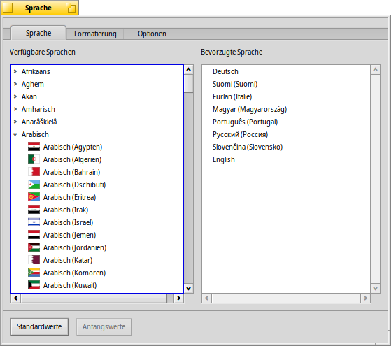Select Arabisch (Komoren) text
Viewport: 391px width, 346px height.
(x=75, y=273)
